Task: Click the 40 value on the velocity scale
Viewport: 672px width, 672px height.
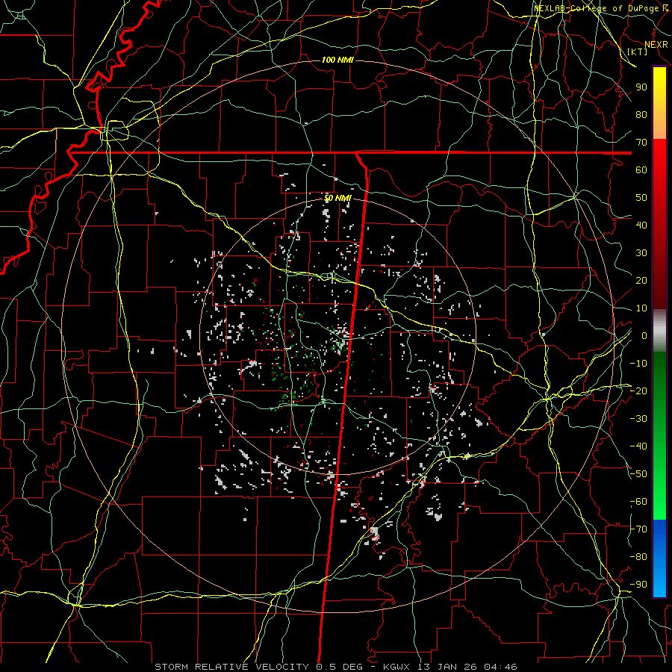Action: 641,225
